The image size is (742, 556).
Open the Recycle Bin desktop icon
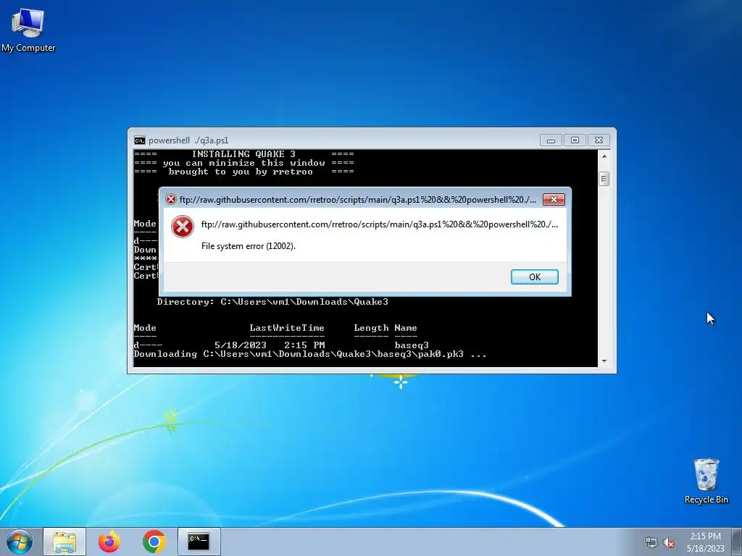coord(706,481)
